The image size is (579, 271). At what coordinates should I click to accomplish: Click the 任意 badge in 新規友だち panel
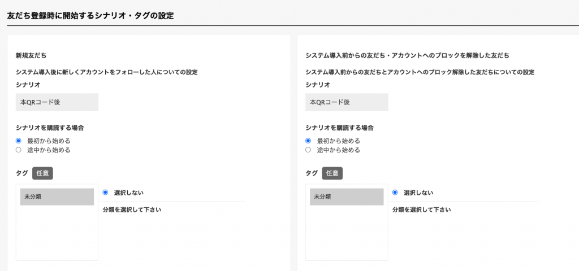42,173
